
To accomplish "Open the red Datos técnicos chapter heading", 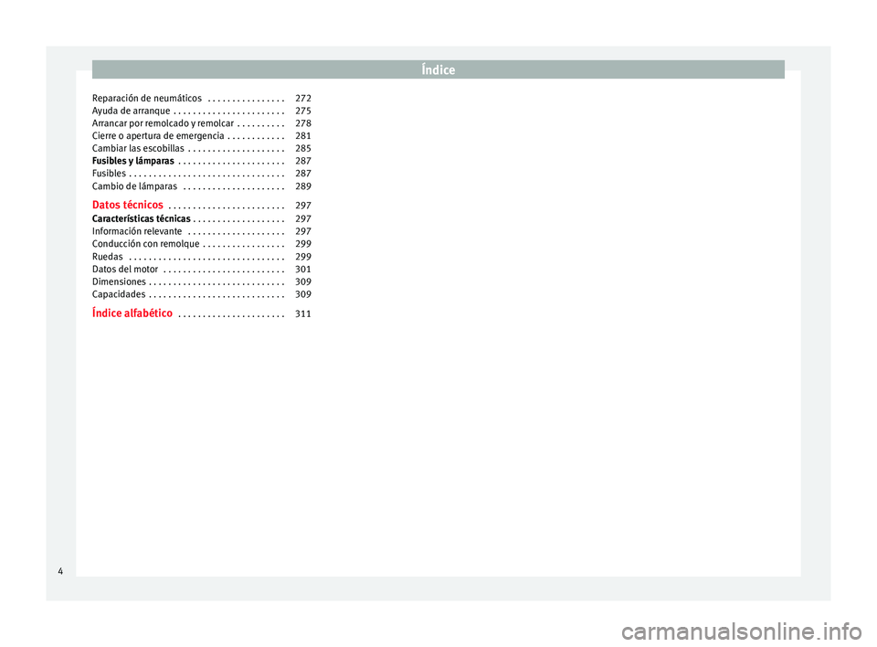I will (x=128, y=206).
